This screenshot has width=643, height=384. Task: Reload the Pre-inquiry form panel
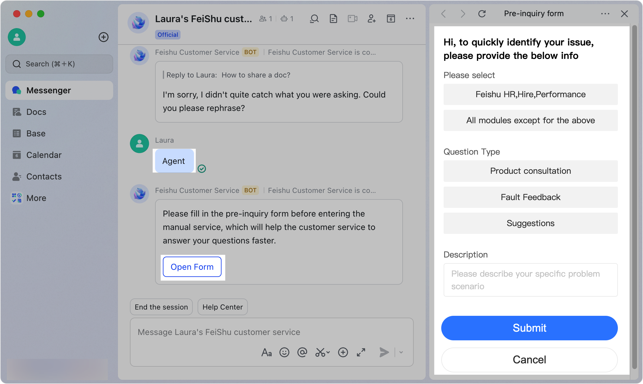(482, 14)
